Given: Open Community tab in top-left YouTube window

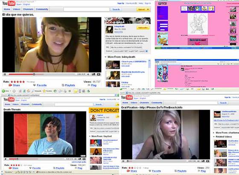Looking at the screenshot, I should 42,9.
